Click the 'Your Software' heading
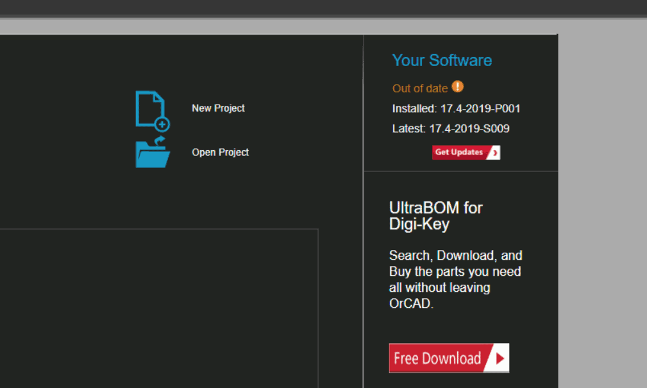The image size is (647, 388). coord(442,60)
